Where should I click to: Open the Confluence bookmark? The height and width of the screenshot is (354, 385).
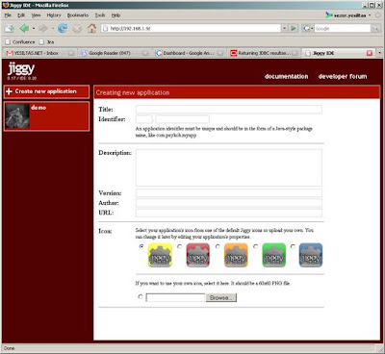coord(20,42)
